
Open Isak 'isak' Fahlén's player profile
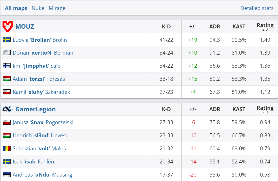(33, 162)
